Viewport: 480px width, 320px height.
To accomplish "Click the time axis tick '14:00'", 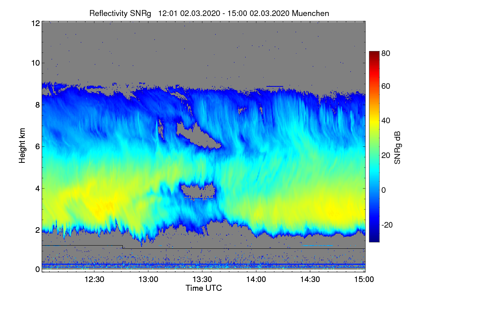I will (256, 280).
